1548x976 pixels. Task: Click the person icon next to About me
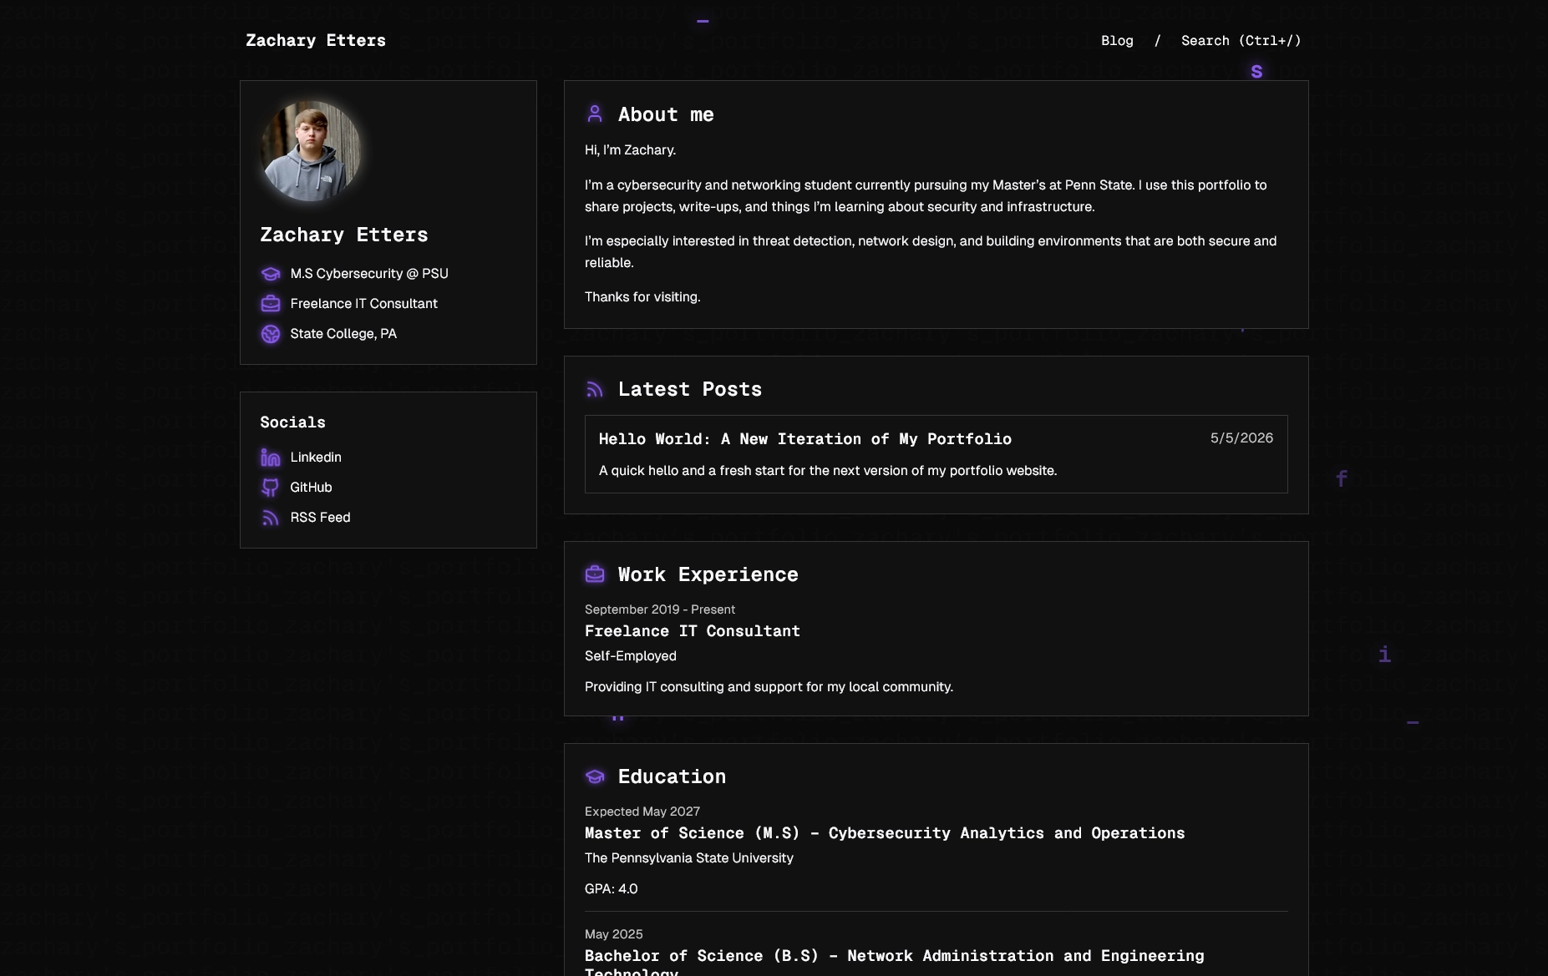[595, 114]
